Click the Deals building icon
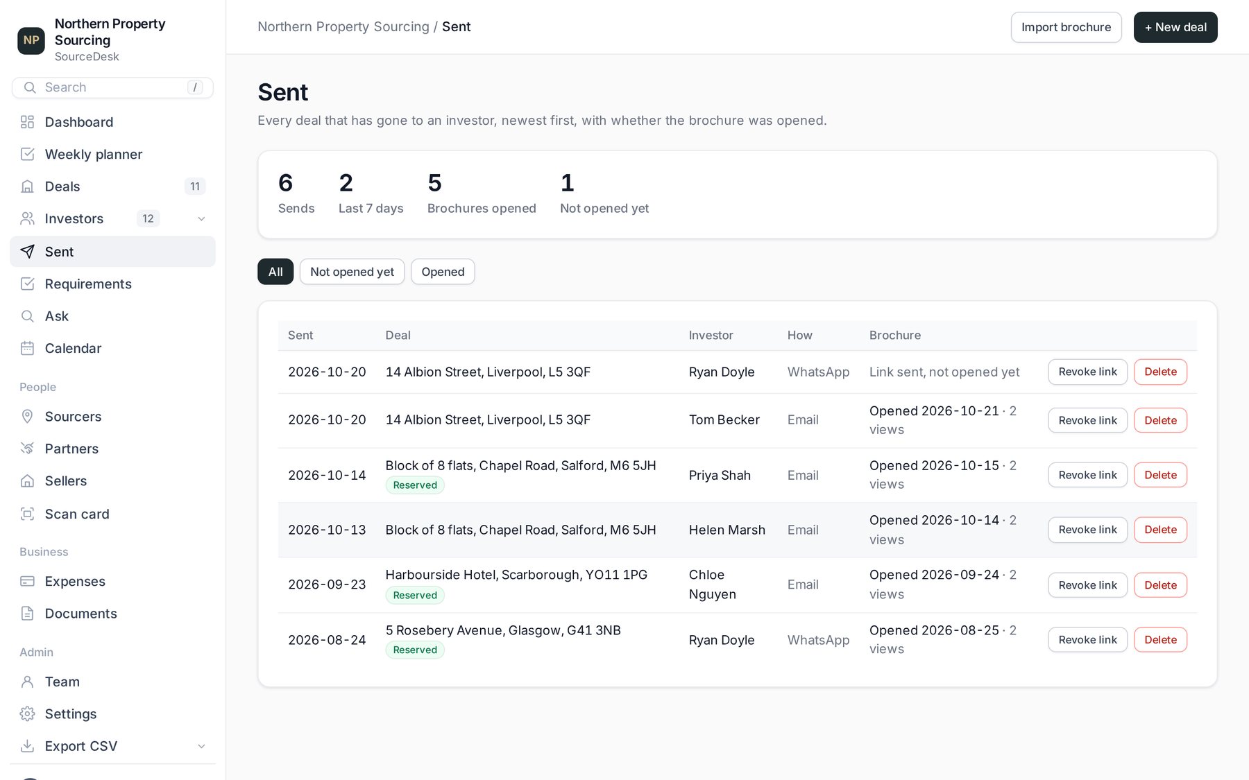This screenshot has height=780, width=1249. [x=27, y=187]
